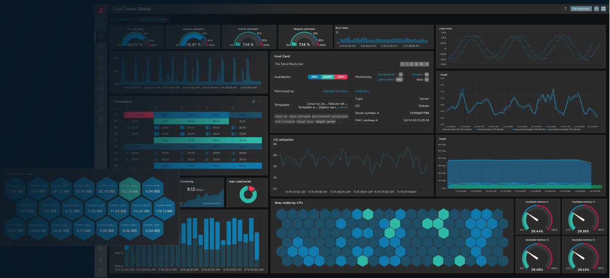
Task: Click the help question mark icon
Action: [x=565, y=9]
